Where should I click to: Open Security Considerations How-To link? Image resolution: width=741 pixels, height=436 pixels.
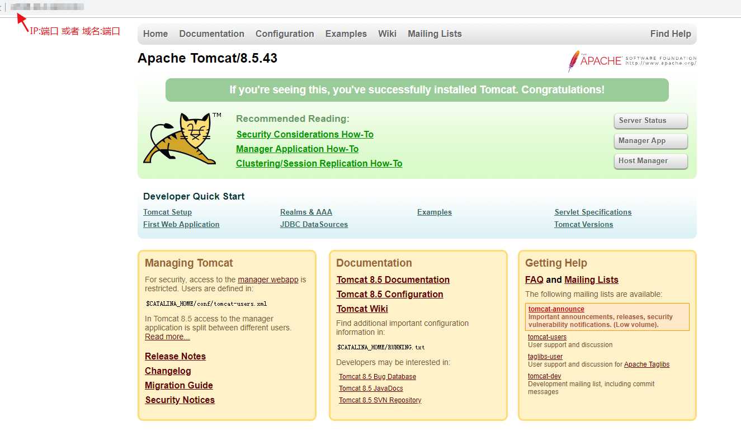[x=305, y=134]
